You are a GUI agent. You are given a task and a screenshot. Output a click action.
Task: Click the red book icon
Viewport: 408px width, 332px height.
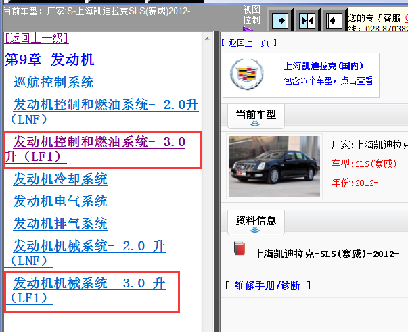(240, 248)
